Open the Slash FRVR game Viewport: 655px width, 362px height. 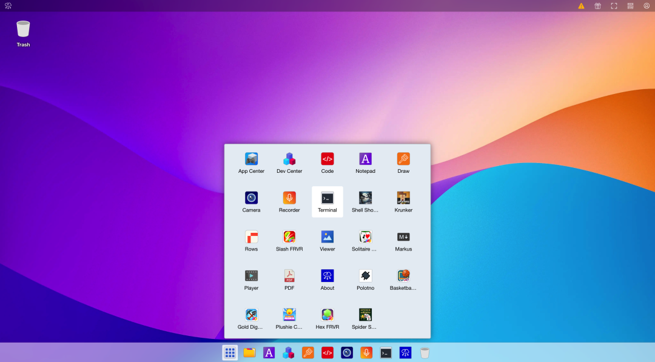(289, 236)
